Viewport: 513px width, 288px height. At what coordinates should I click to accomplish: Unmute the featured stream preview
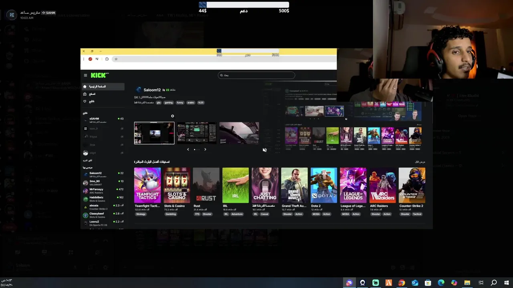tap(265, 150)
